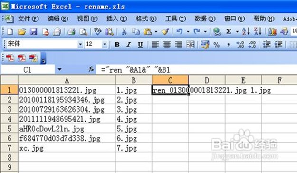Cut selection with the scissors icon
The width and height of the screenshot is (297, 173).
124,31
